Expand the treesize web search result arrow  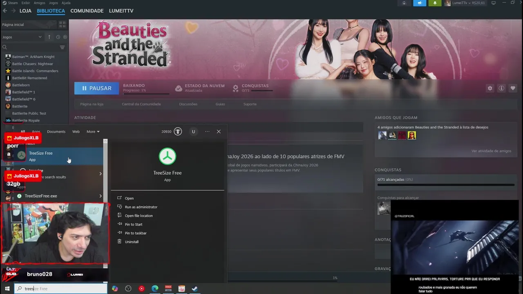(101, 174)
